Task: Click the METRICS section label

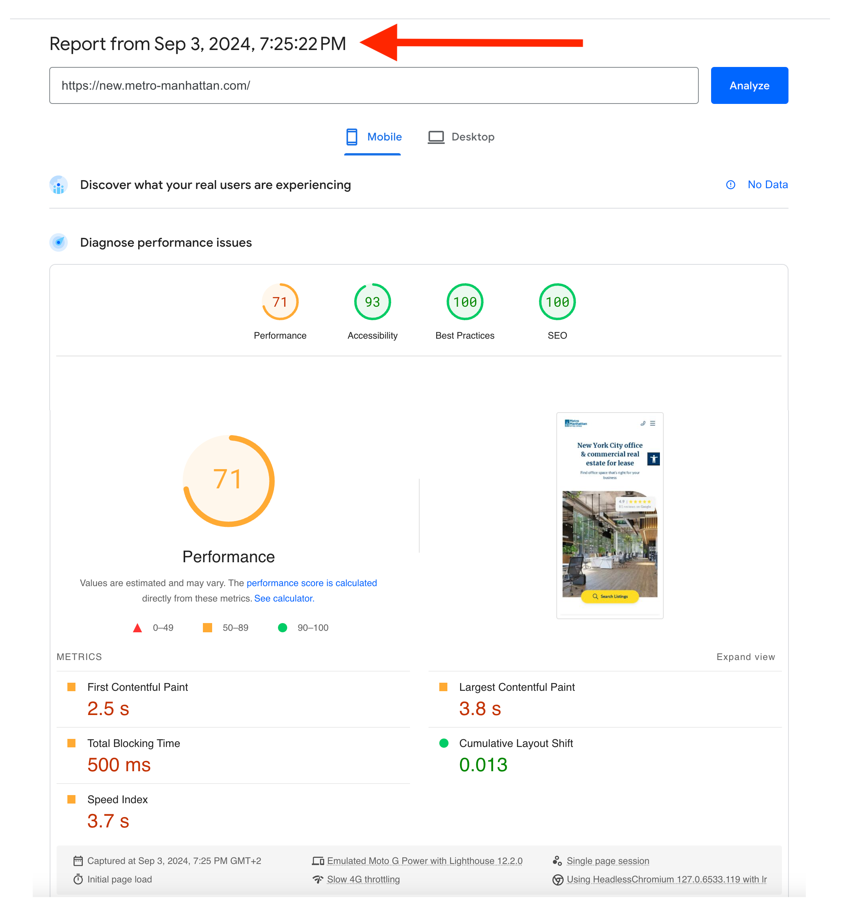Action: tap(79, 657)
